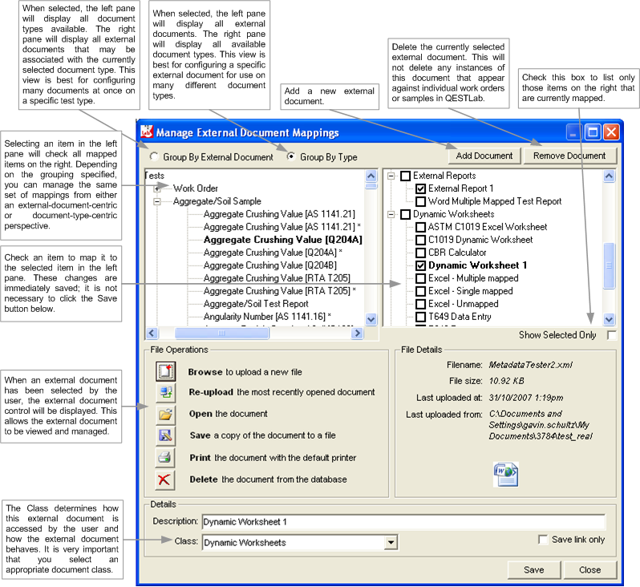
Task: Click the Re-upload document icon
Action: [165, 392]
